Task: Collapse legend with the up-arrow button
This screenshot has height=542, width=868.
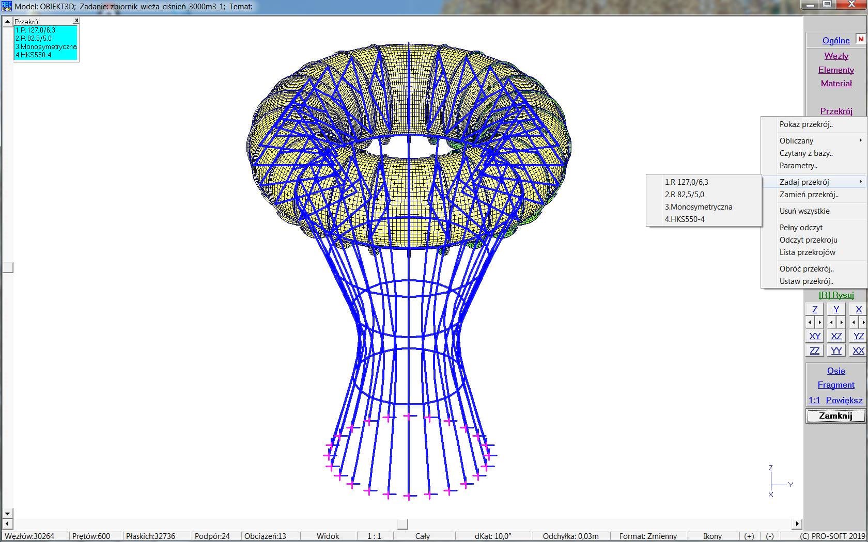Action: 7,22
